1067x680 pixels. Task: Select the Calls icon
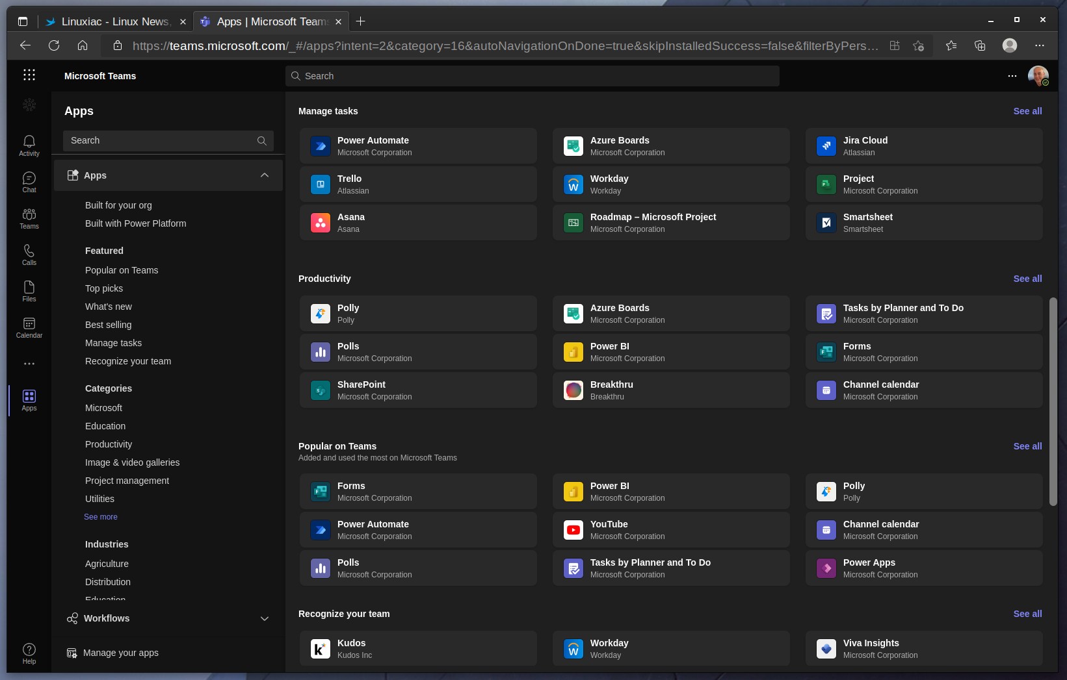(x=29, y=253)
